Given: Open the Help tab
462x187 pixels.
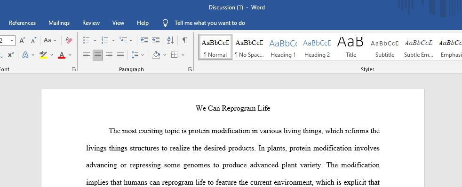Looking at the screenshot, I should [x=143, y=23].
